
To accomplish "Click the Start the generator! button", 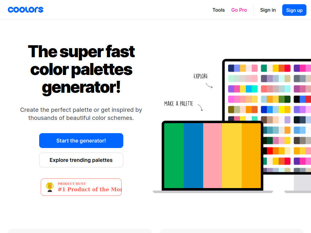I will click(81, 141).
